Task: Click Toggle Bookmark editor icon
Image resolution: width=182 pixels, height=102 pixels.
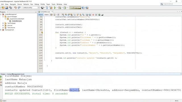Action: point(83,15)
